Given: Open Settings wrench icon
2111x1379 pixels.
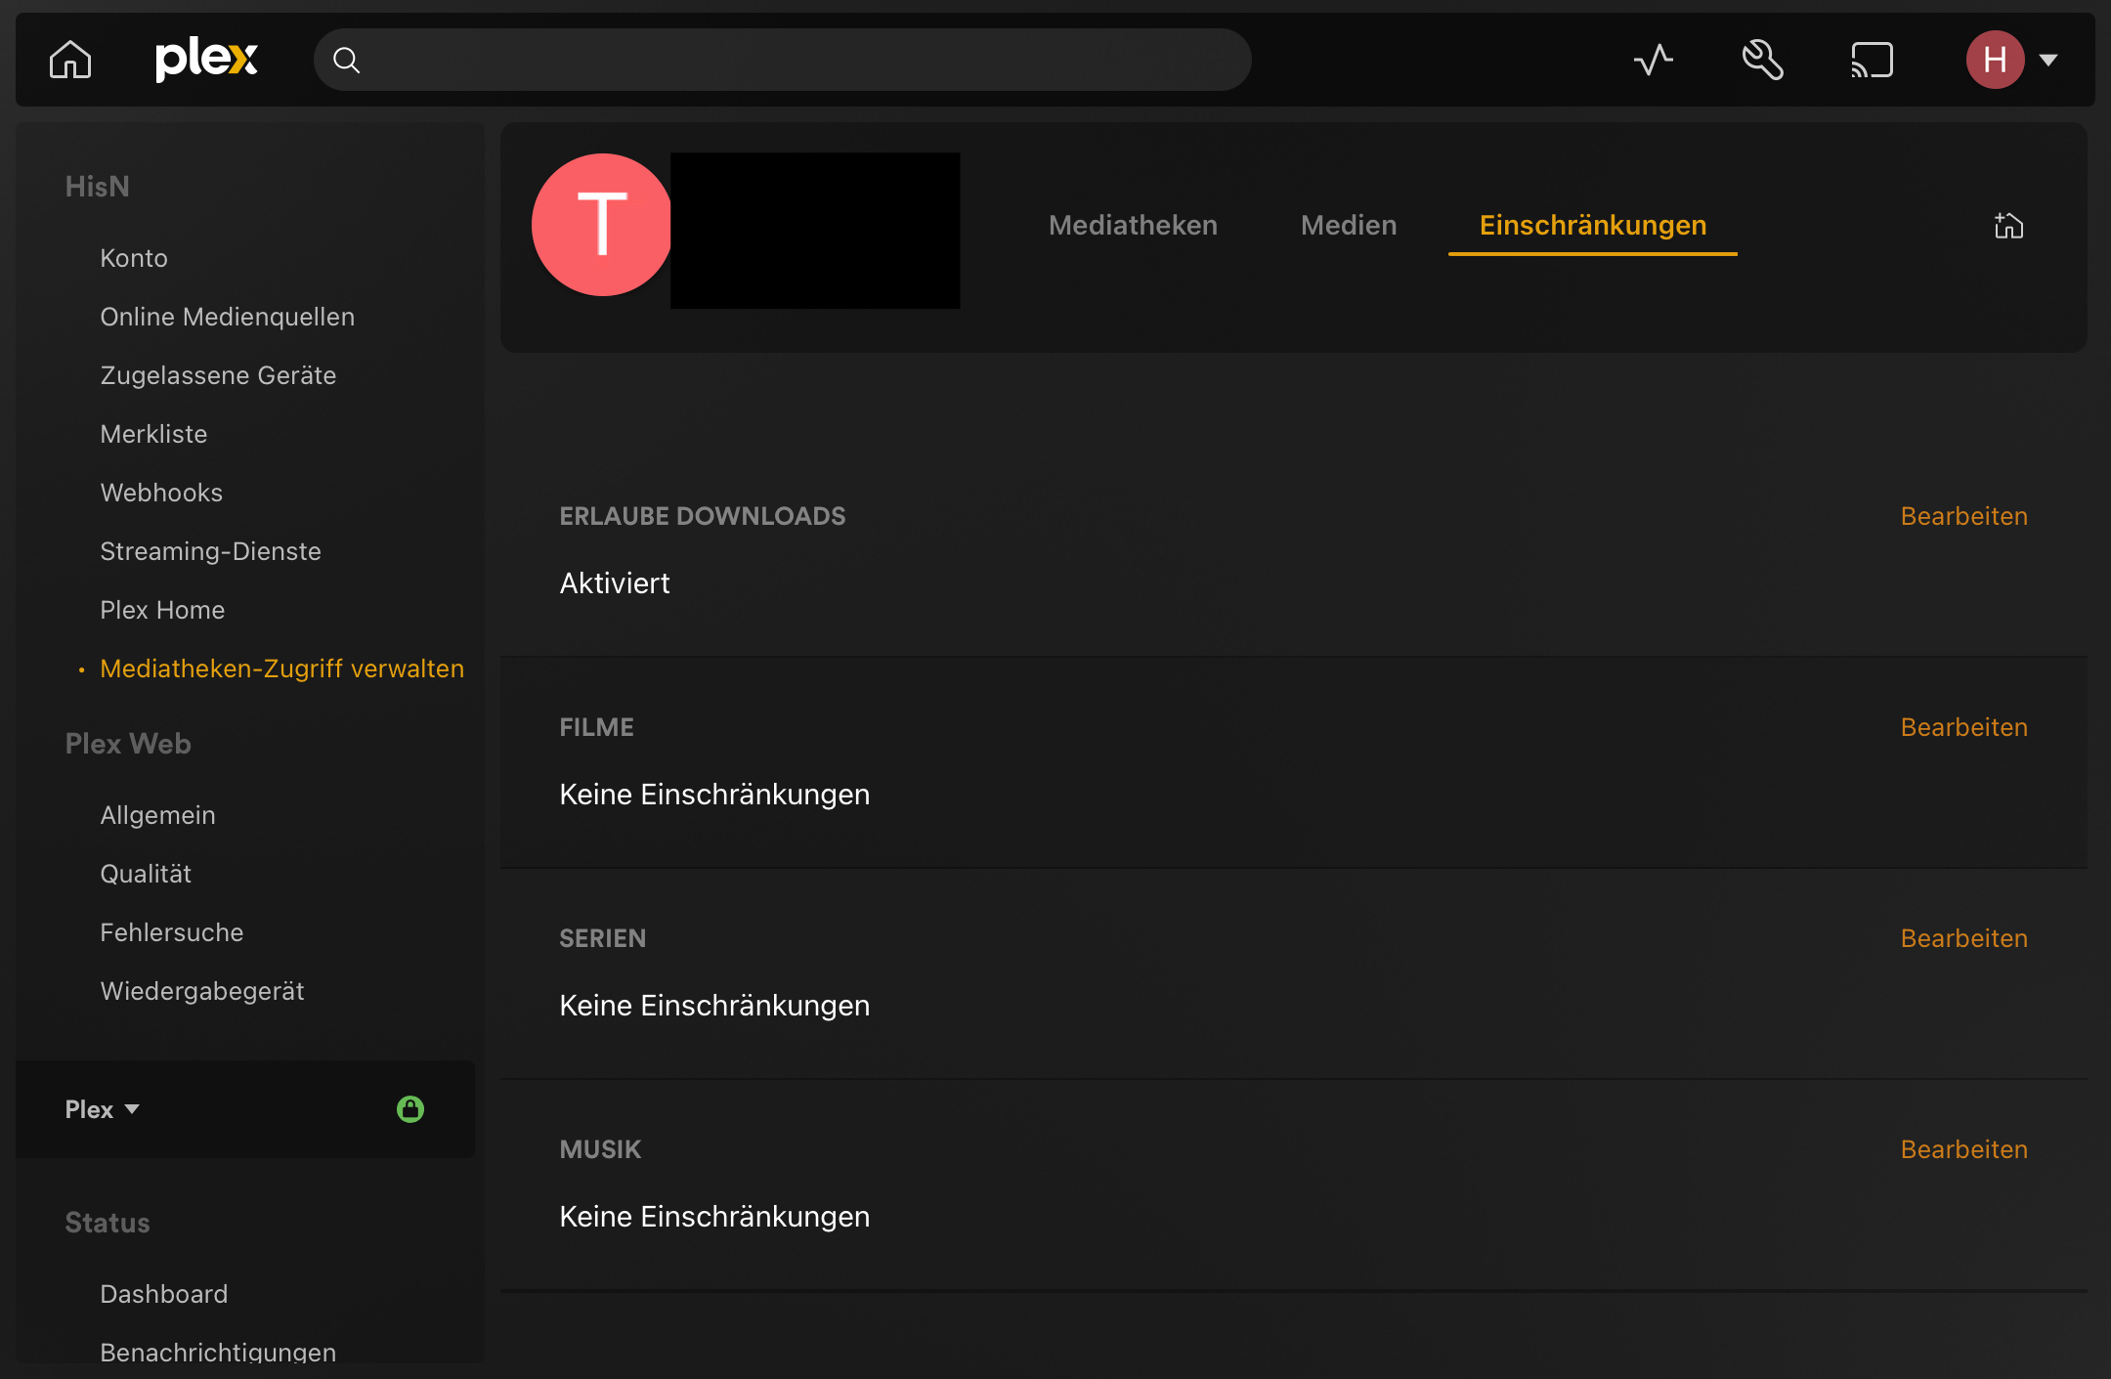Looking at the screenshot, I should click(1762, 60).
